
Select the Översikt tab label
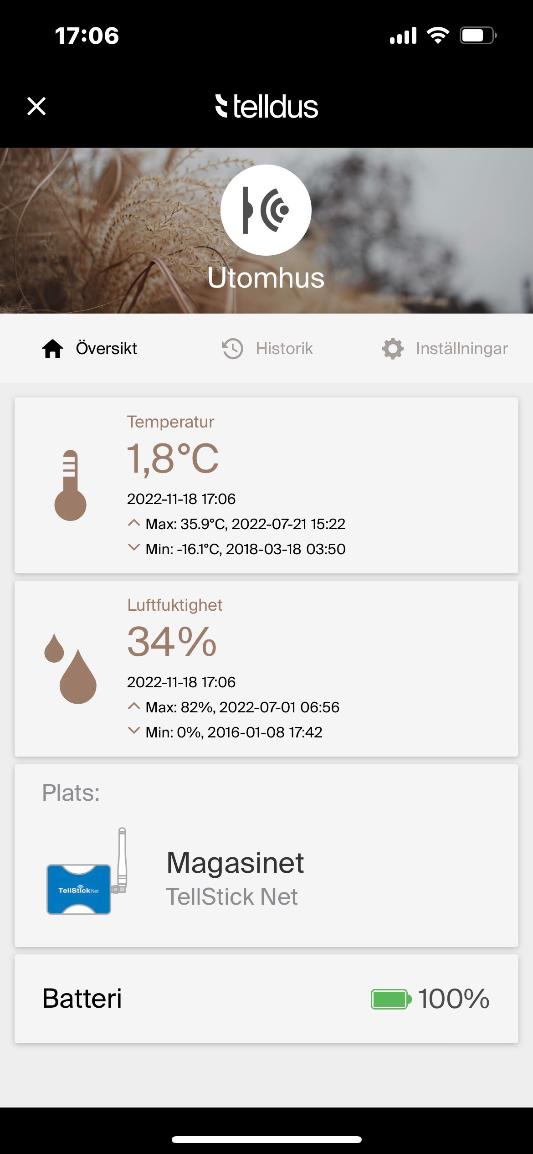(x=106, y=349)
